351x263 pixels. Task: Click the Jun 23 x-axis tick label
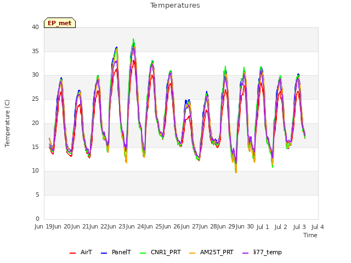coord(117,227)
